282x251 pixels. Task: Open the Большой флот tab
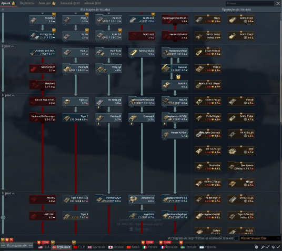(x=70, y=3)
